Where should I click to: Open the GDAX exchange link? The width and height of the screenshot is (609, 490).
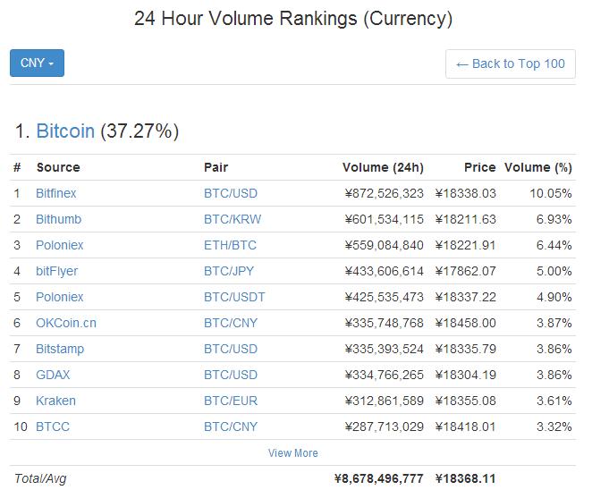[x=53, y=375]
